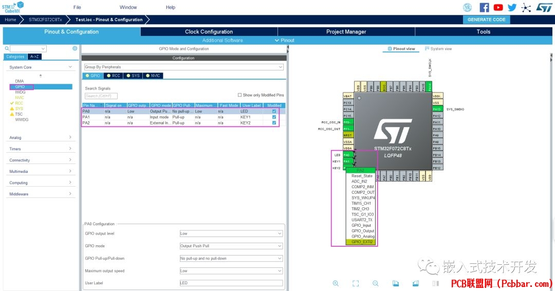The image size is (555, 291).
Task: Switch to Project Manager tab
Action: 346,31
